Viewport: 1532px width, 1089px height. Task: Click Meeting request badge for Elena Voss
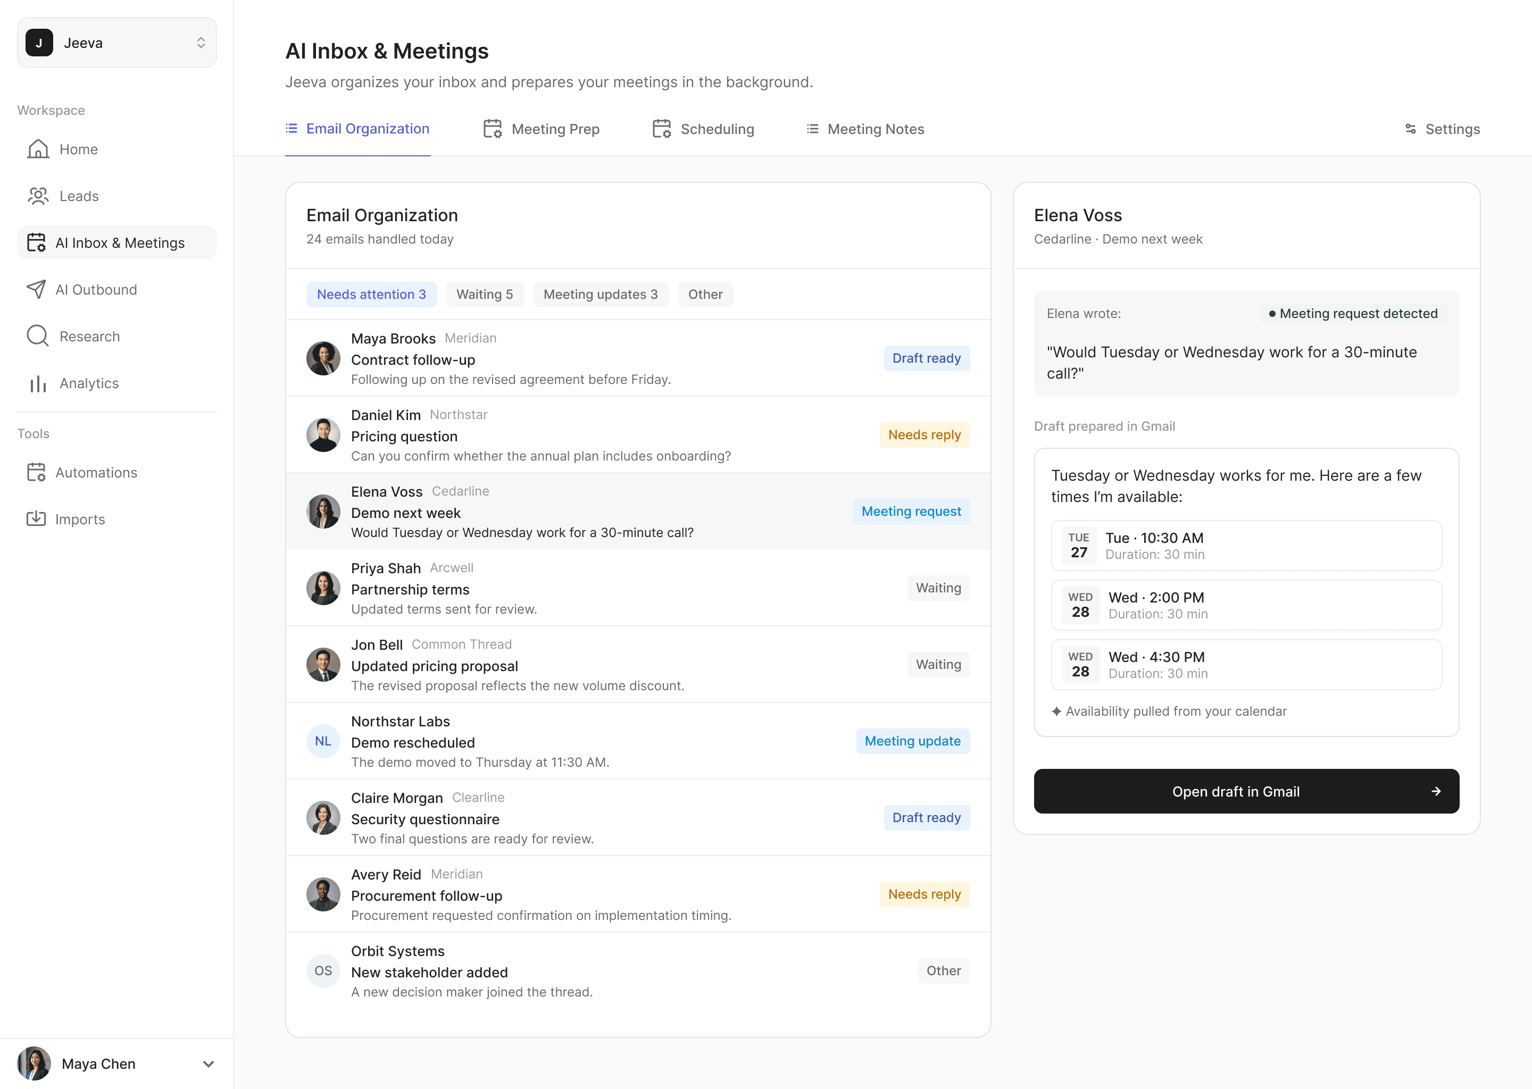coord(911,512)
